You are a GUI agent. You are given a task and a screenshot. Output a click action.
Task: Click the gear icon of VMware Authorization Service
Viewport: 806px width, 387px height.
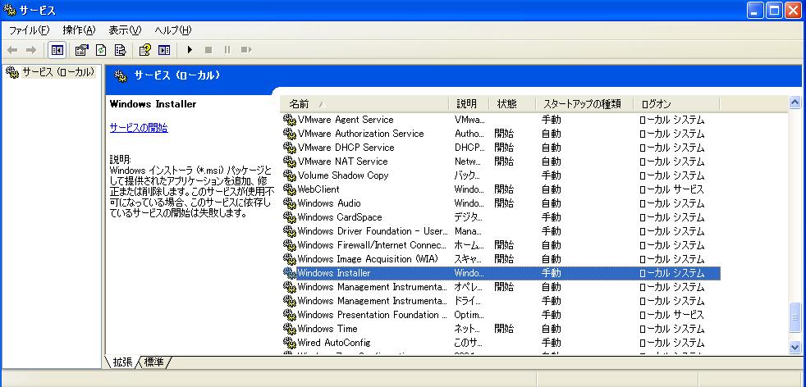tap(290, 134)
